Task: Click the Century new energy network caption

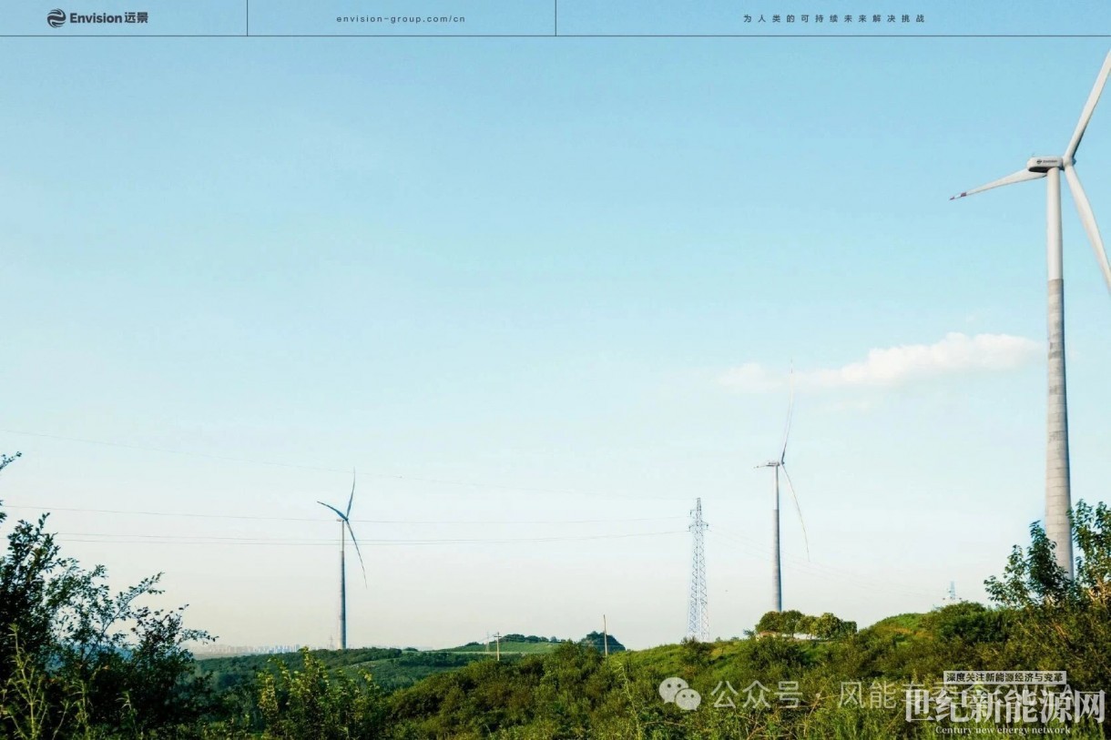Action: [x=1002, y=730]
